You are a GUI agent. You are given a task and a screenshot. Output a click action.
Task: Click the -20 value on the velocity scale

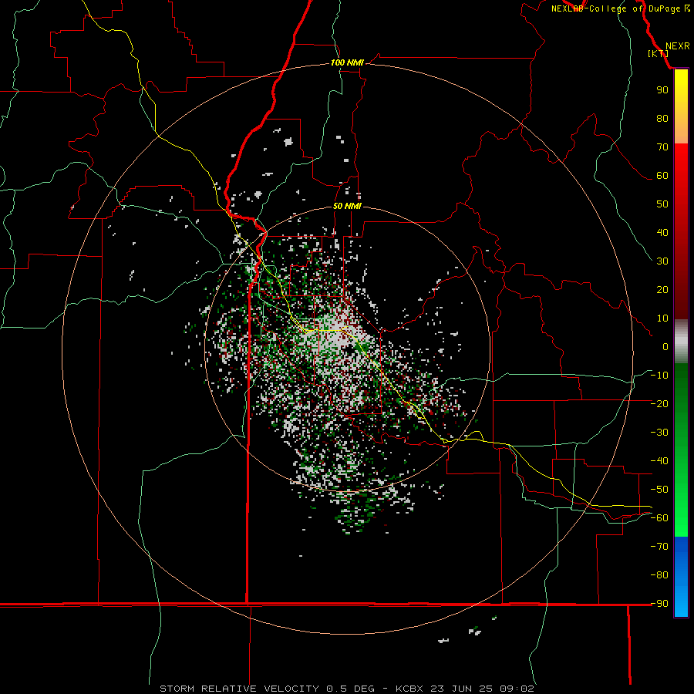(659, 403)
